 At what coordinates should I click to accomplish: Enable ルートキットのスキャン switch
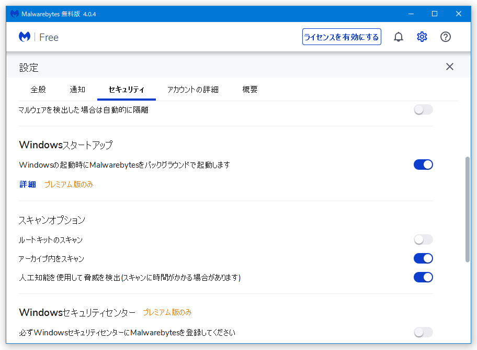pyautogui.click(x=423, y=239)
